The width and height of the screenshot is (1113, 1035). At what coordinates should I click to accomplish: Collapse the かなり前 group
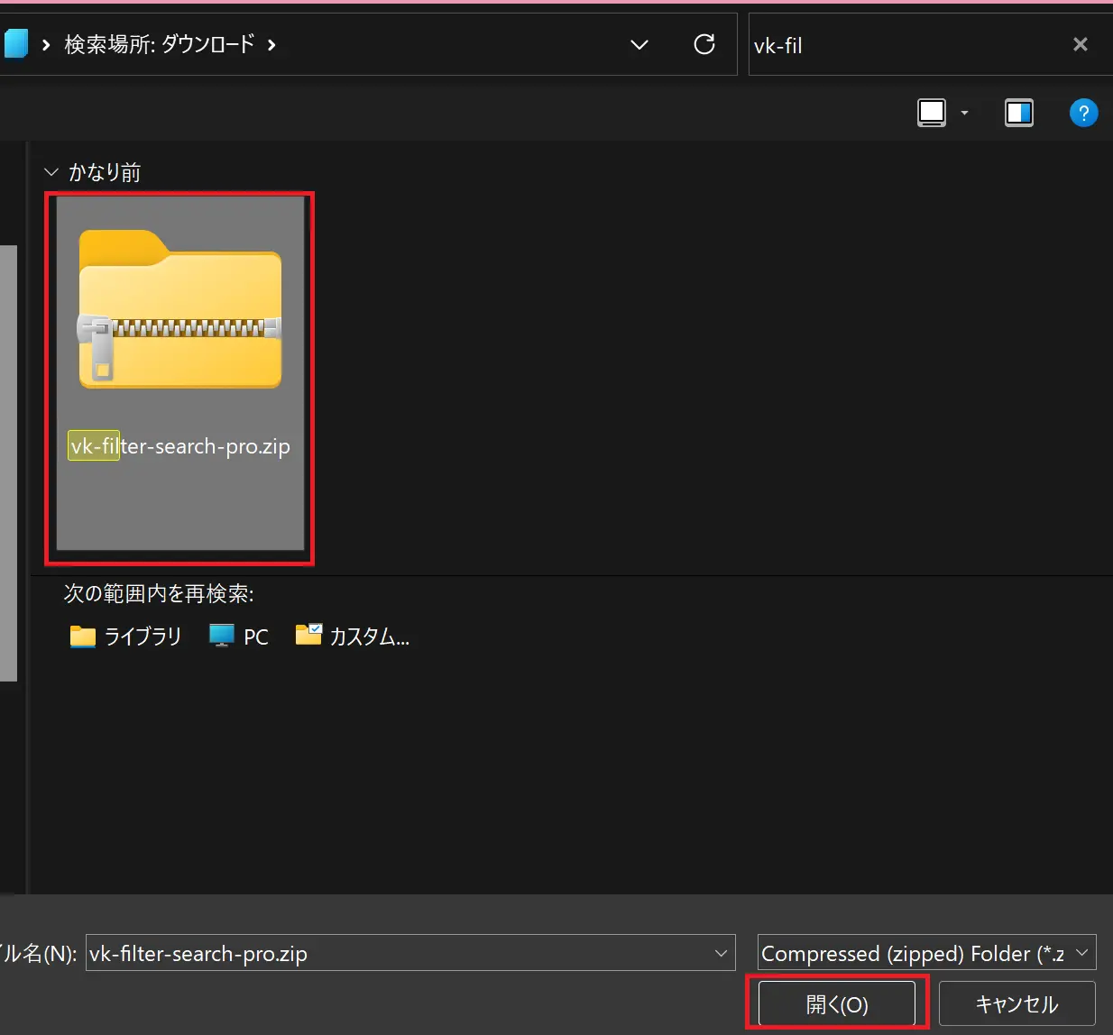click(x=51, y=171)
